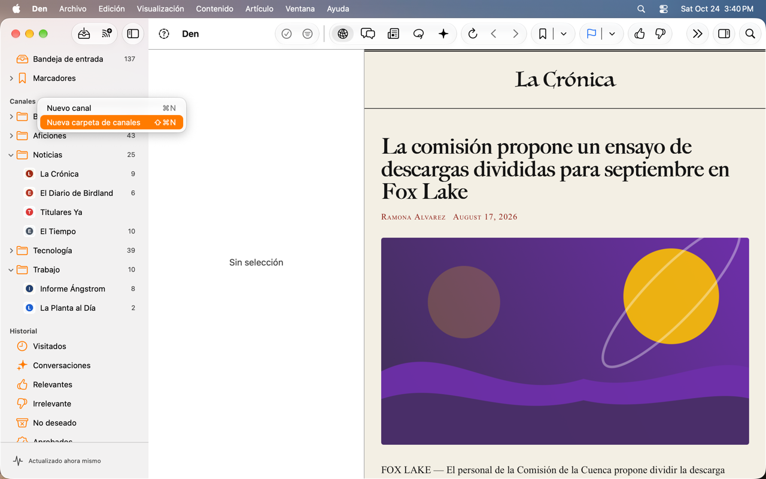Expand the Aficiones folder
The height and width of the screenshot is (479, 766).
click(x=11, y=136)
